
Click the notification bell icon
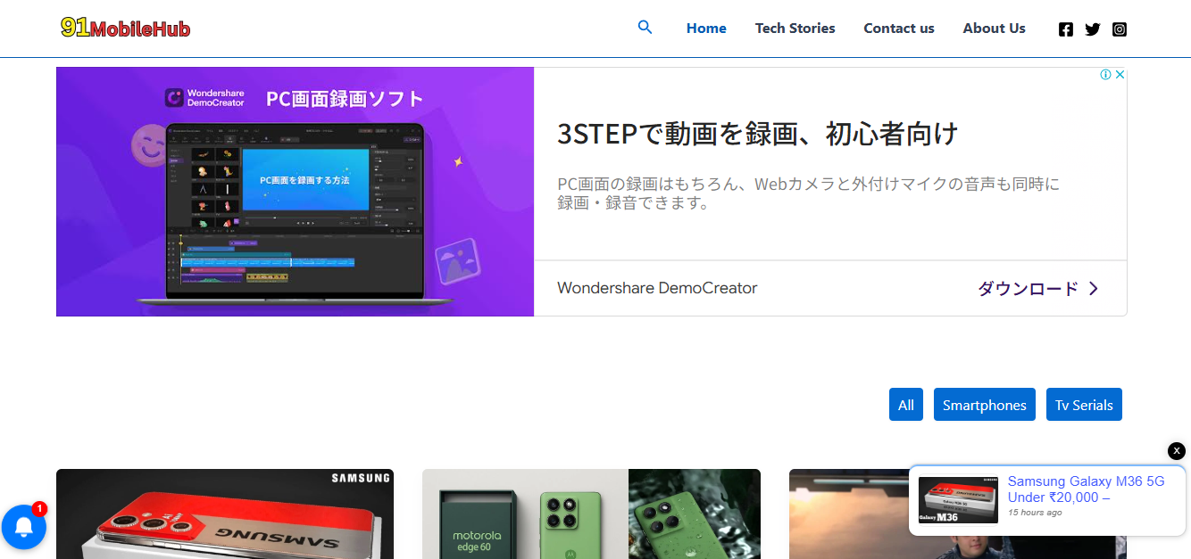click(24, 527)
